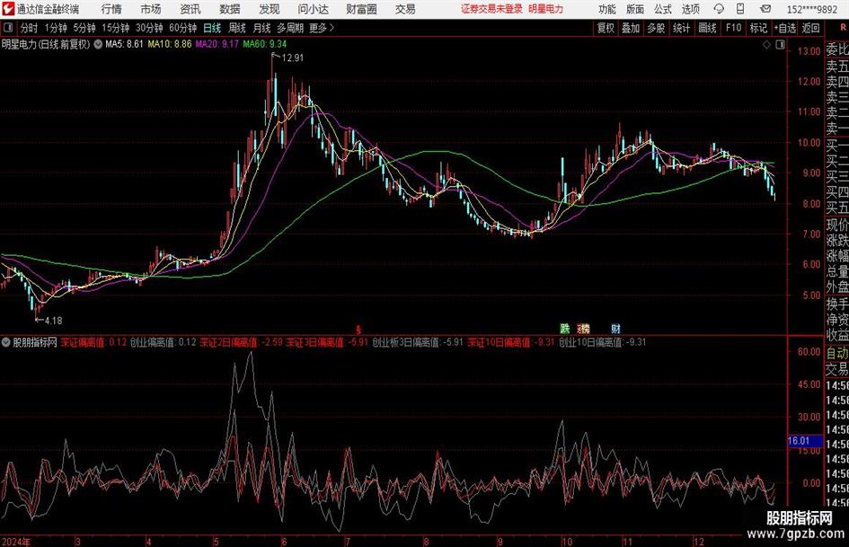The width and height of the screenshot is (849, 547).
Task: Click the 财 event marker badge
Action: [615, 328]
